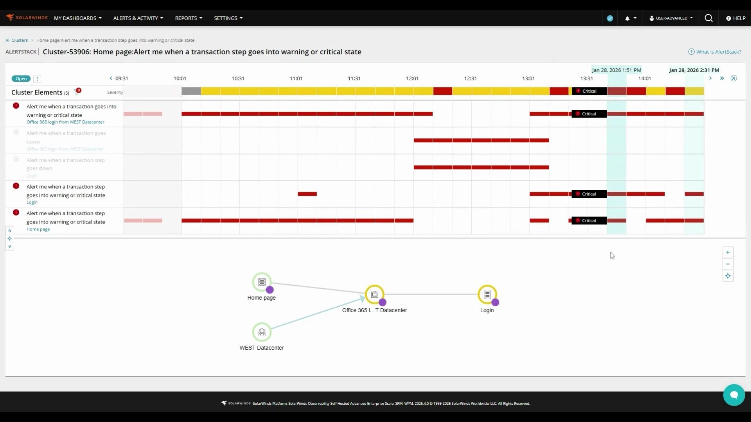Click the Cluster Elements filter icon
Screen dimensions: 751x422
tap(77, 92)
